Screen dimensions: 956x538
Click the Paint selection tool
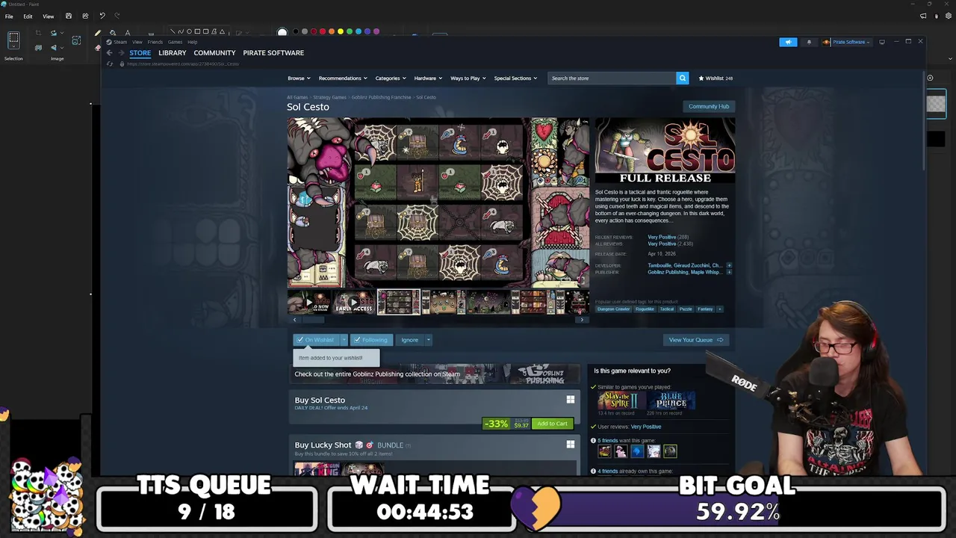point(13,39)
